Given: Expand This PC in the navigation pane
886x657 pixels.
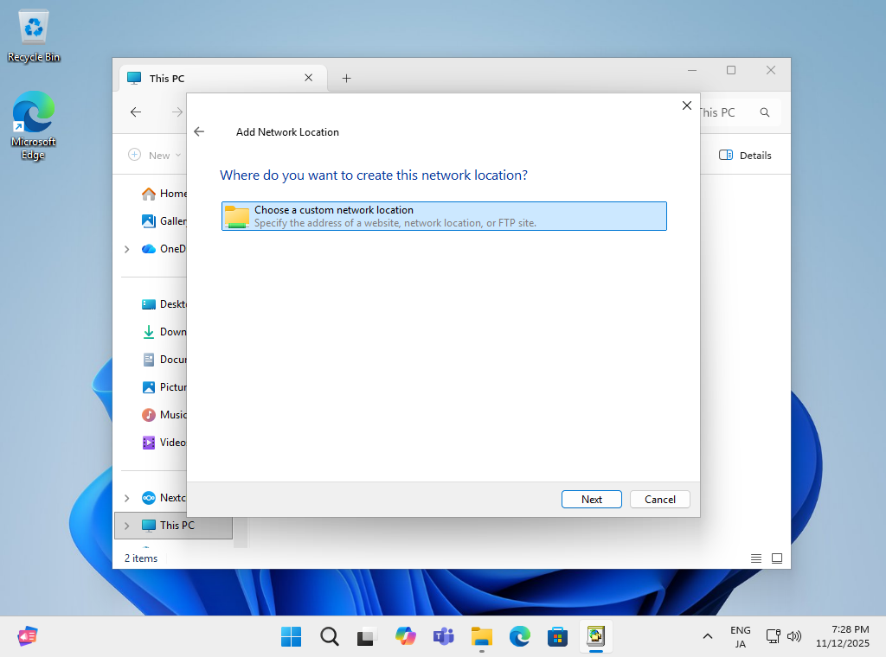Looking at the screenshot, I should pyautogui.click(x=126, y=525).
